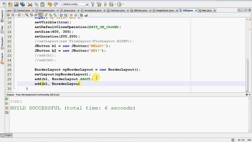Switch to the ArrayQueue.java tab
Viewport: 252px width, 142px height.
tap(93, 11)
